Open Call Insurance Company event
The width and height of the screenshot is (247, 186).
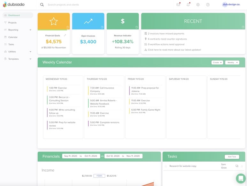tap(104, 91)
